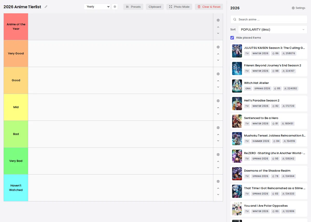The height and width of the screenshot is (222, 311).
Task: Click JUJUTSU KAISEN Season 3 poster thumbnail
Action: pos(237,51)
